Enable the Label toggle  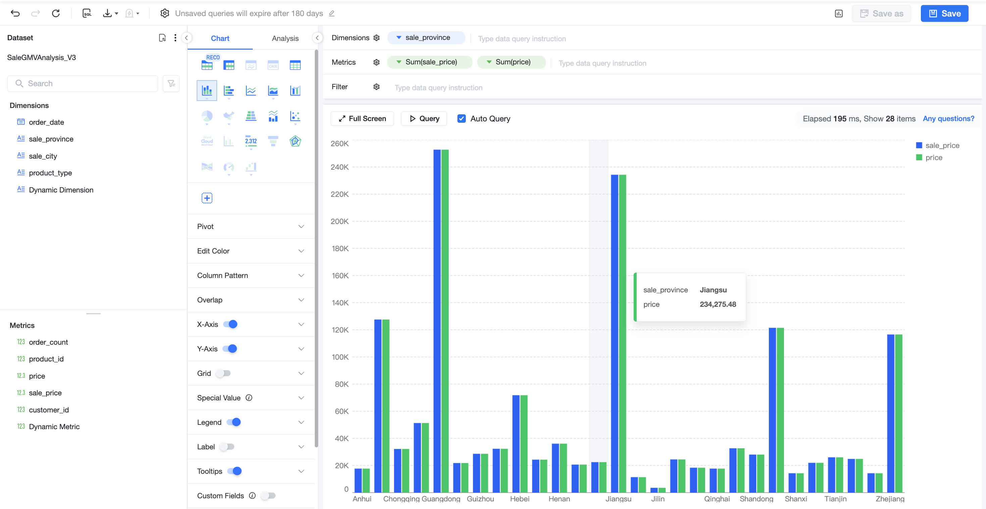[227, 447]
